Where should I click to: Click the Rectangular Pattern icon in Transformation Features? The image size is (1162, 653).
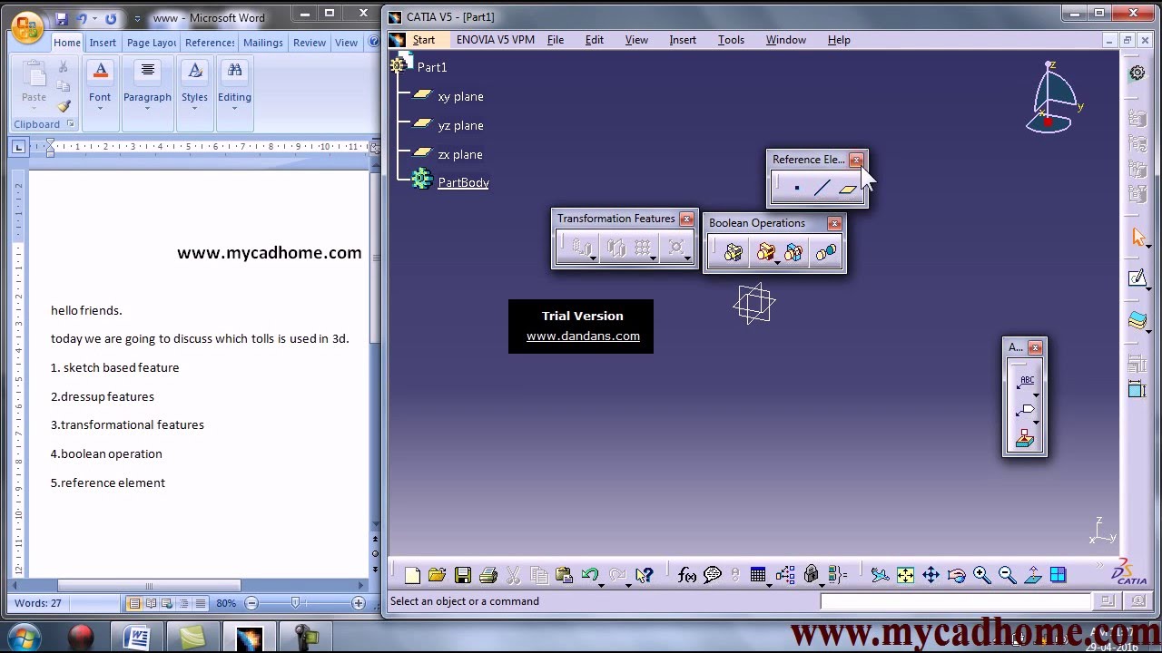(642, 248)
